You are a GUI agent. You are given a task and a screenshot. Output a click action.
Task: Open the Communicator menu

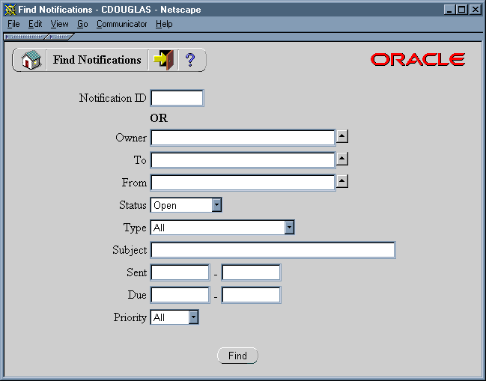121,24
